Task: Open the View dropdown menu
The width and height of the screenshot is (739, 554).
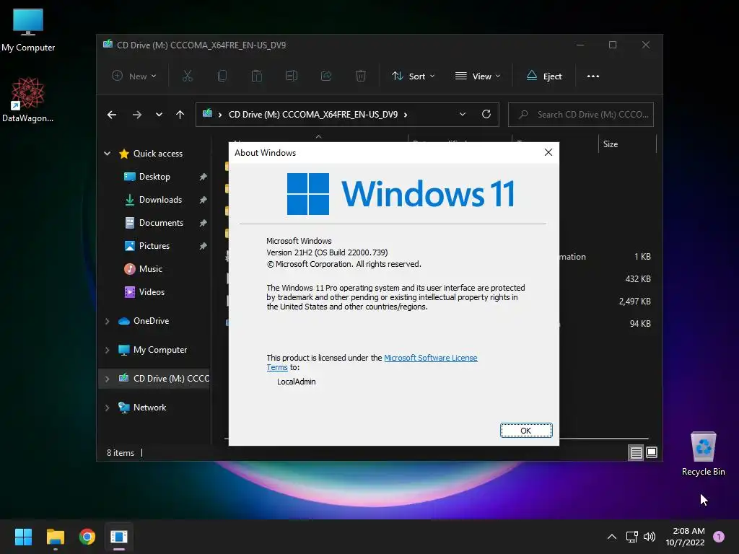Action: [478, 76]
